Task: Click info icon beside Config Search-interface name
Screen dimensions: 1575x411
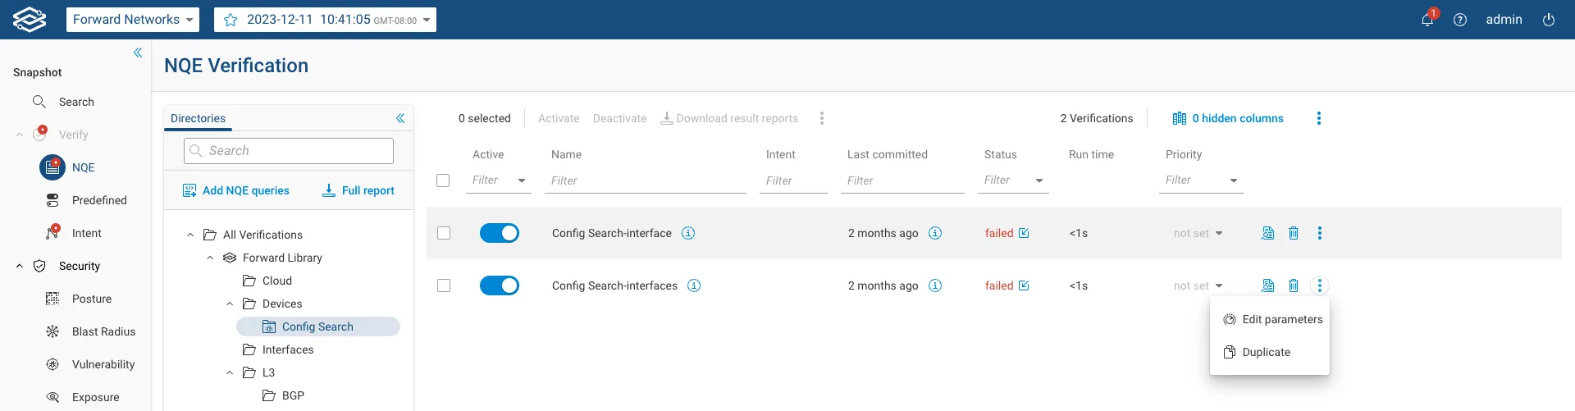Action: tap(688, 233)
